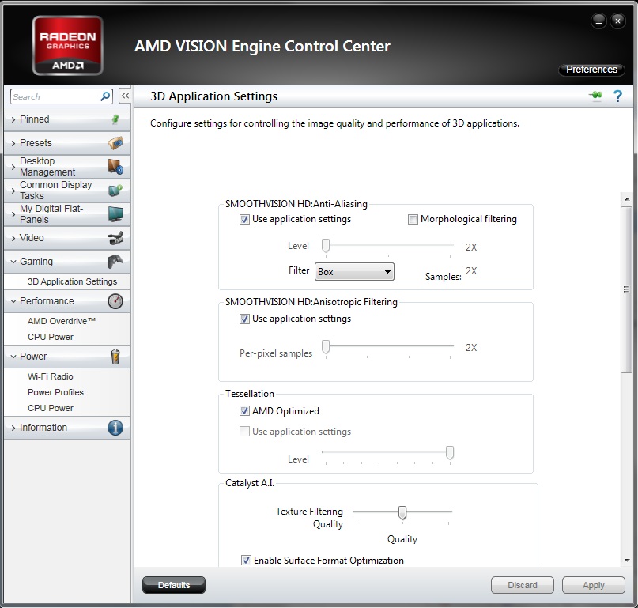The height and width of the screenshot is (608, 638).
Task: Pin this page using the green pushpin icon
Action: pyautogui.click(x=595, y=96)
